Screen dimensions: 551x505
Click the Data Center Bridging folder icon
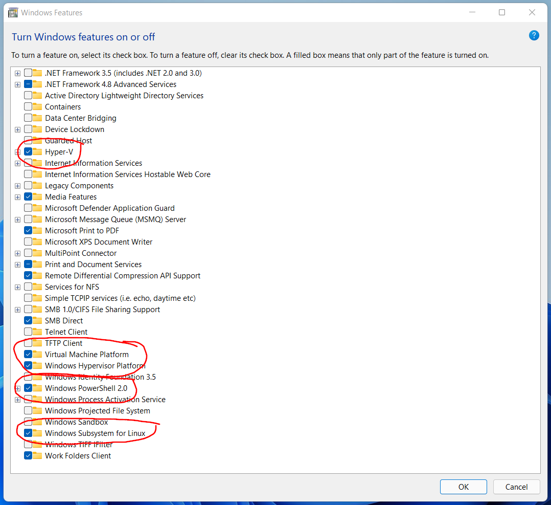(x=37, y=118)
